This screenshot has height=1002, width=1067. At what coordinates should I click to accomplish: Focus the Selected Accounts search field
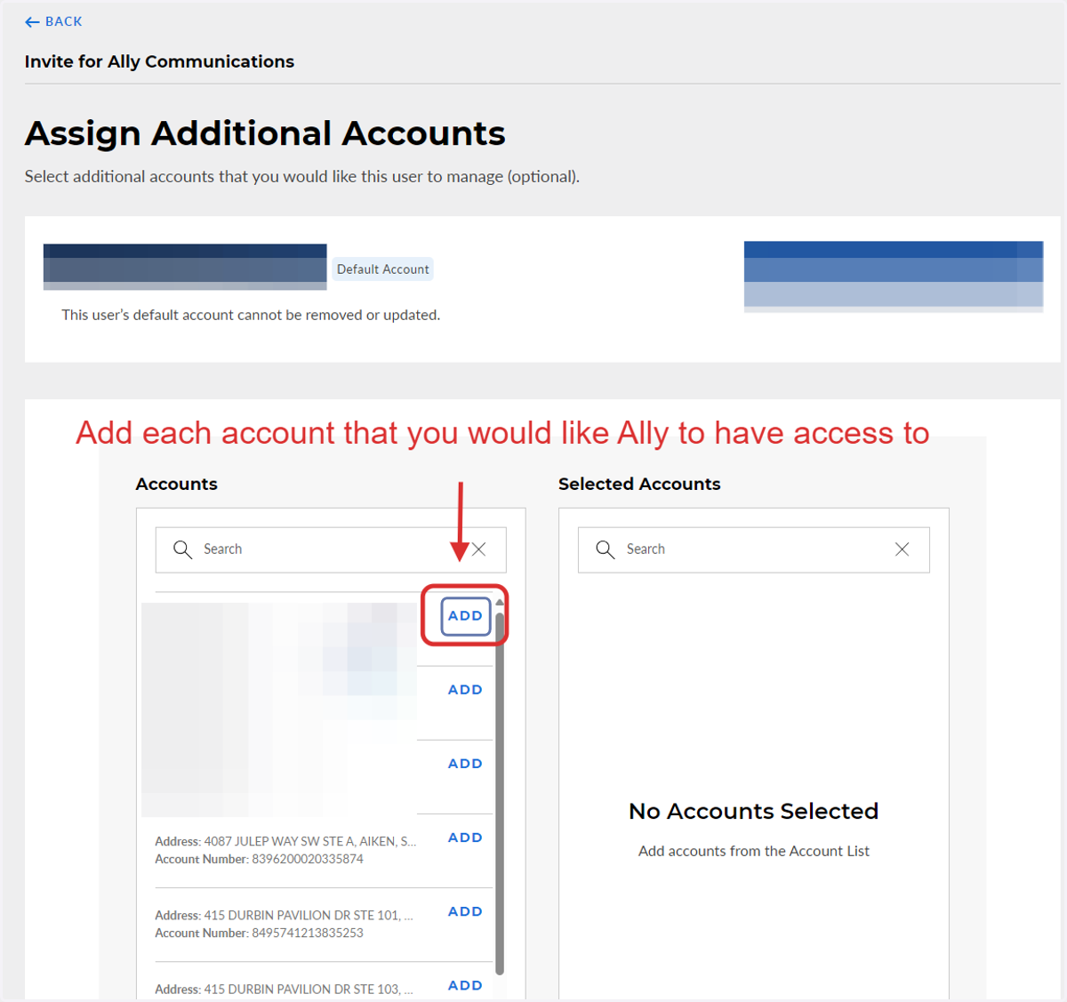point(754,549)
